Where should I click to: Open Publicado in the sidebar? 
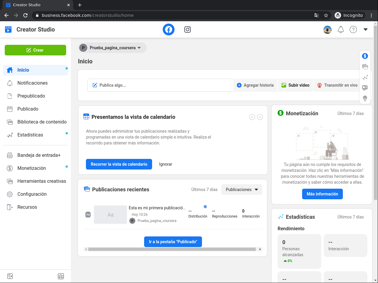pyautogui.click(x=35, y=109)
